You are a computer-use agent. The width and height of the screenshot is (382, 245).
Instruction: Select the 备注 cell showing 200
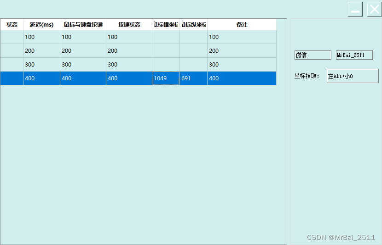(242, 51)
